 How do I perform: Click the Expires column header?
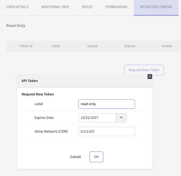[x=130, y=46]
